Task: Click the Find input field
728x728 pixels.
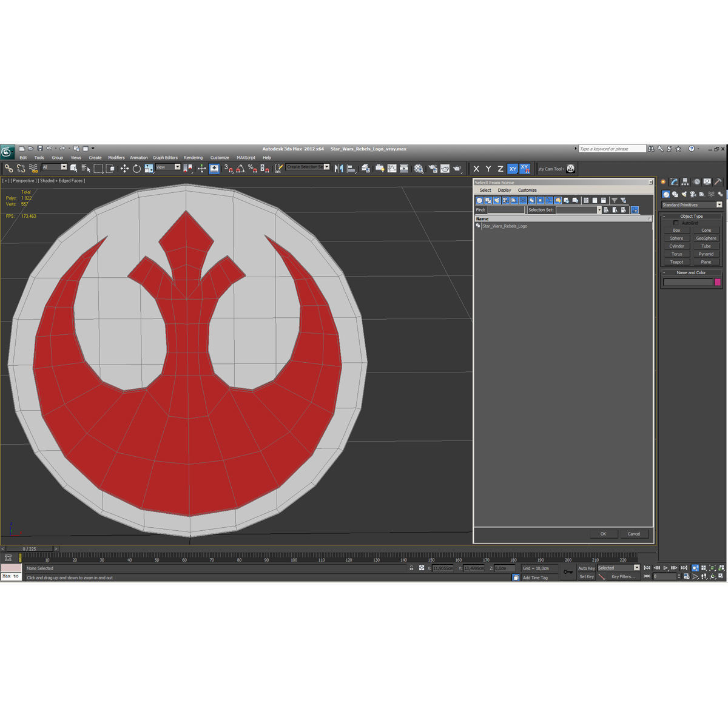Action: 506,210
